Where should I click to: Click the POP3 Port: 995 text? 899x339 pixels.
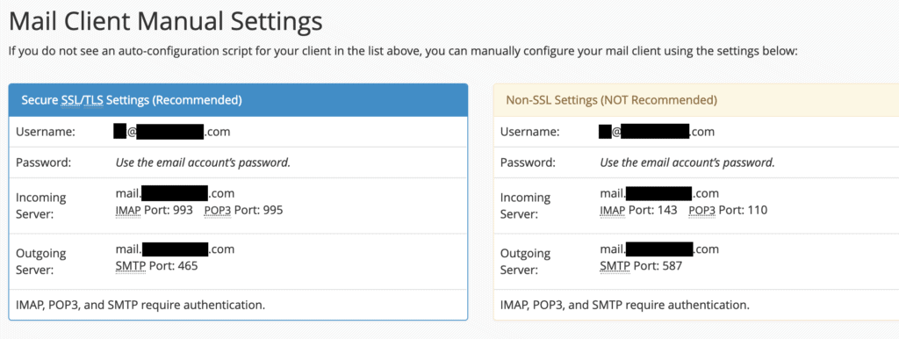coord(244,211)
